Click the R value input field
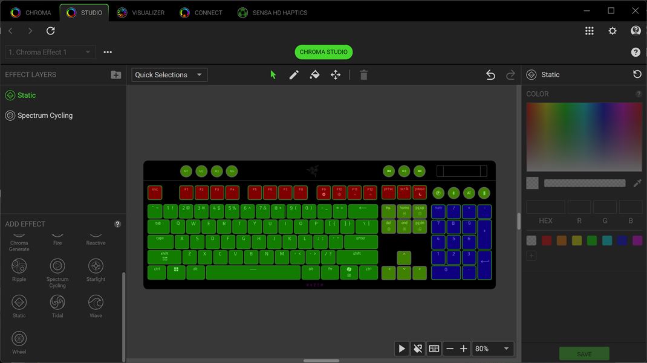Image resolution: width=647 pixels, height=363 pixels. pos(579,207)
